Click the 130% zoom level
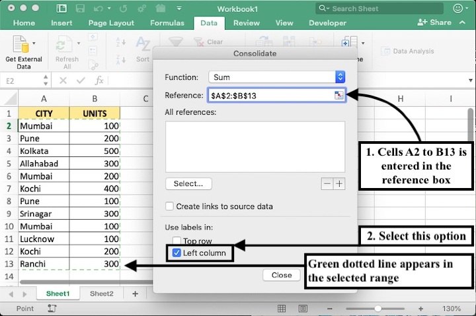The image size is (476, 316). coord(452,309)
